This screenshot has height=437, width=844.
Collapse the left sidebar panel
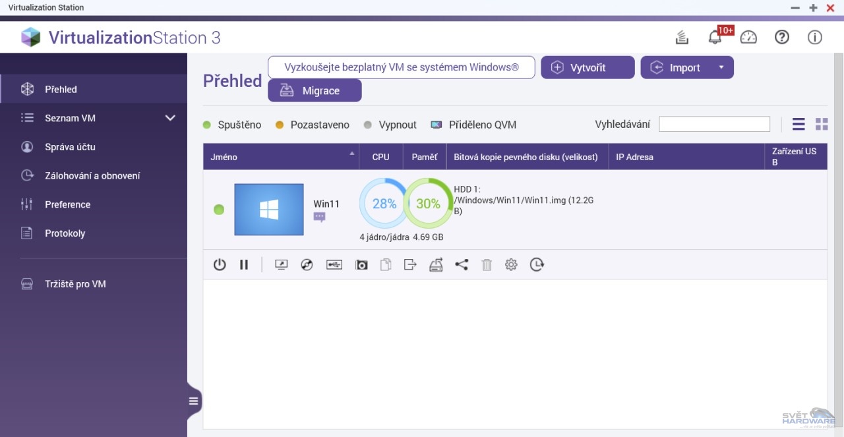[x=193, y=401]
